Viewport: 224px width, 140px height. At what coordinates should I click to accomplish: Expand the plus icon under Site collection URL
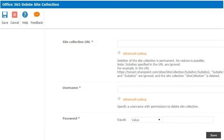click(x=119, y=53)
